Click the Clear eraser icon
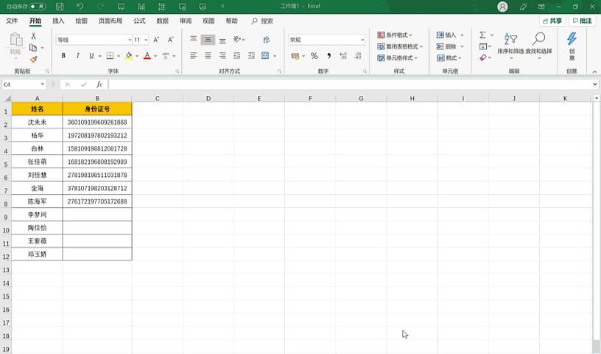 click(483, 58)
